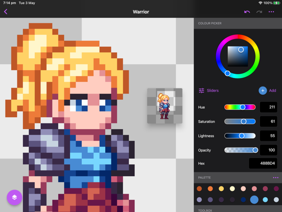Viewport: 282px width, 212px height.
Task: Click the Opacity slider handle
Action: click(255, 150)
